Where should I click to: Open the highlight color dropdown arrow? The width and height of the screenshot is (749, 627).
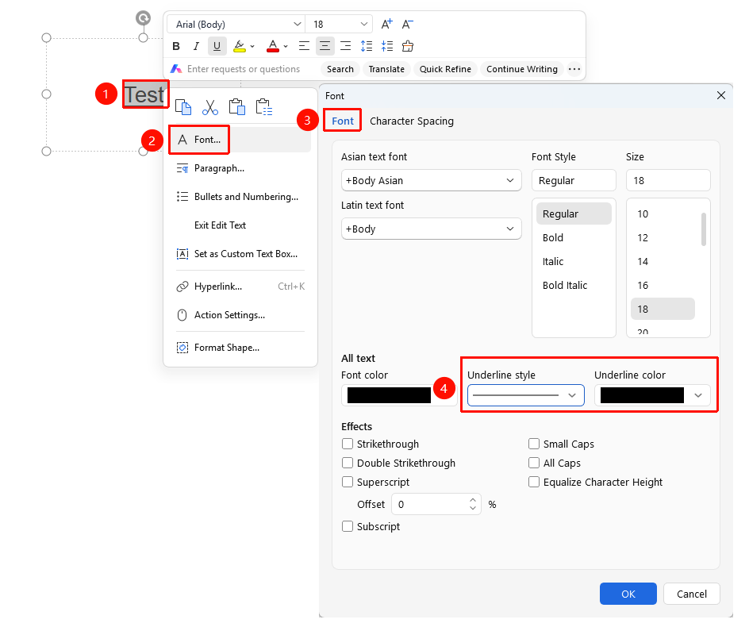click(252, 46)
